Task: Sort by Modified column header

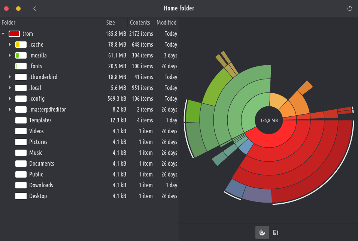Action: pos(166,23)
